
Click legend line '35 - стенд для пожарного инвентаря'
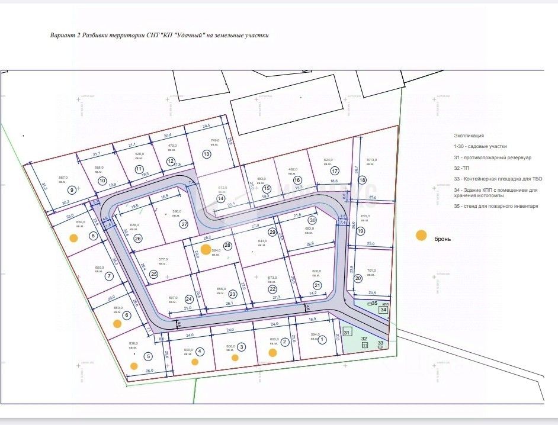point(496,206)
